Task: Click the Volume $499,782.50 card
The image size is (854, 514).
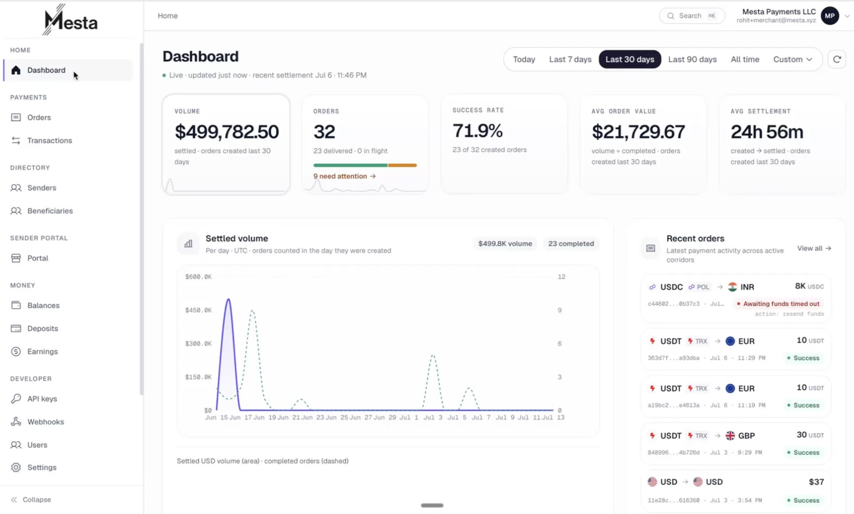Action: 226,144
